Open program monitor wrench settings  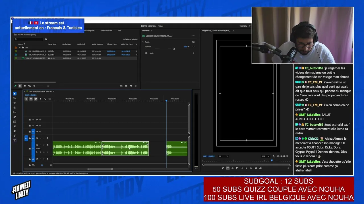(274, 156)
